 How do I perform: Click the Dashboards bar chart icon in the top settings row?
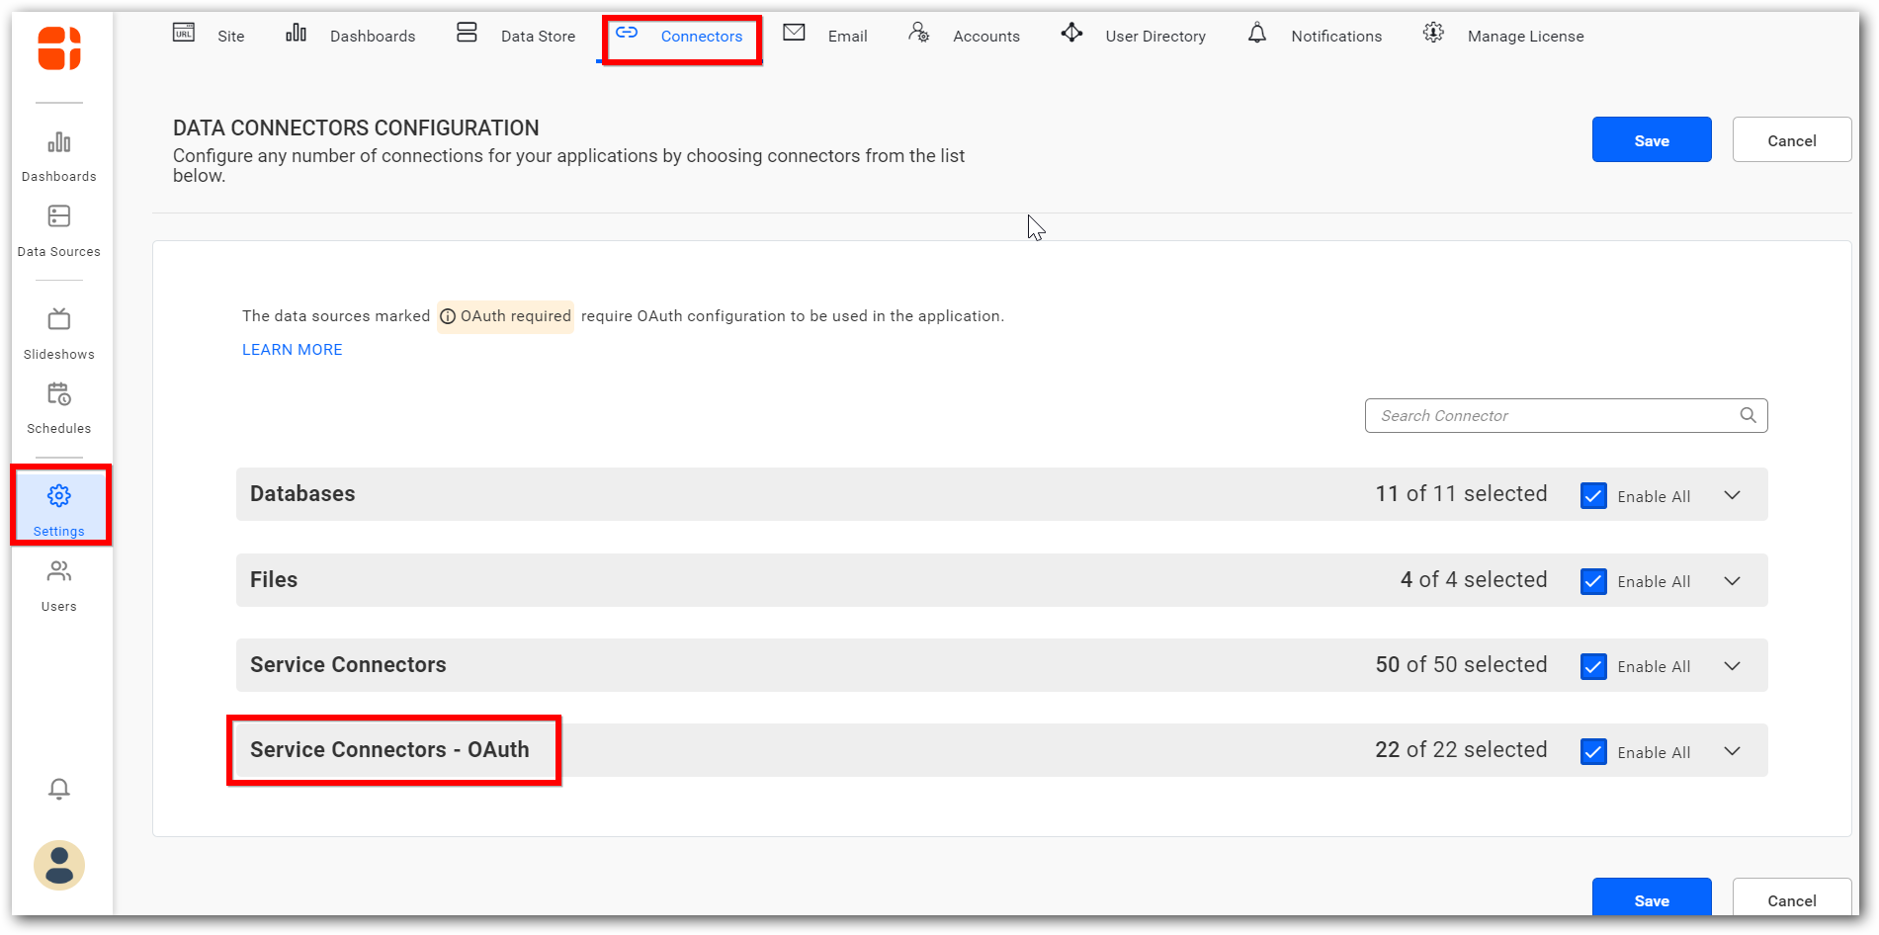tap(296, 33)
